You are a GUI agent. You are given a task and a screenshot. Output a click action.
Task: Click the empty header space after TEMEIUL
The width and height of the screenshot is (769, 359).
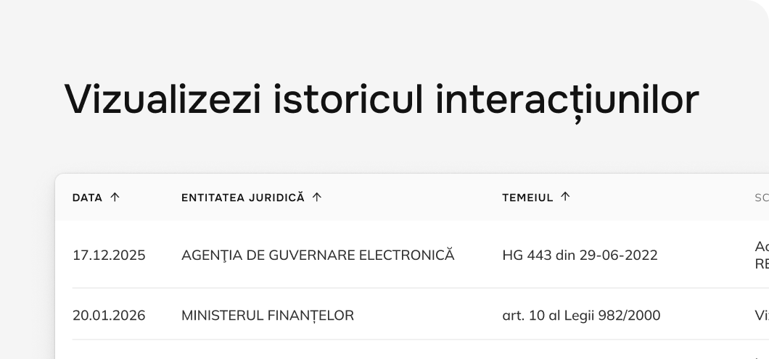(662, 198)
